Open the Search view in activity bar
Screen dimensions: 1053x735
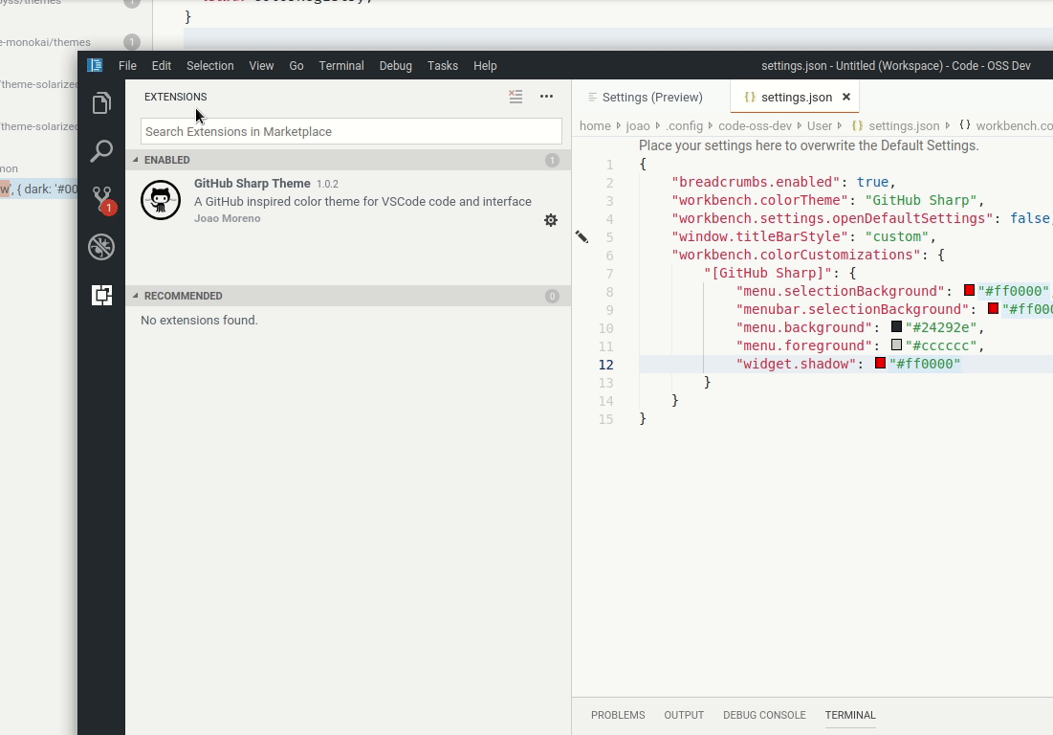101,151
